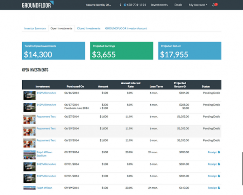The height and width of the screenshot is (195, 243).
Task: Open Deals in the top navigation
Action: coord(178,5)
